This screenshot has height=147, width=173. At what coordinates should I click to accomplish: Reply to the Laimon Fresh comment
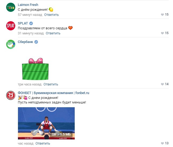point(51,15)
